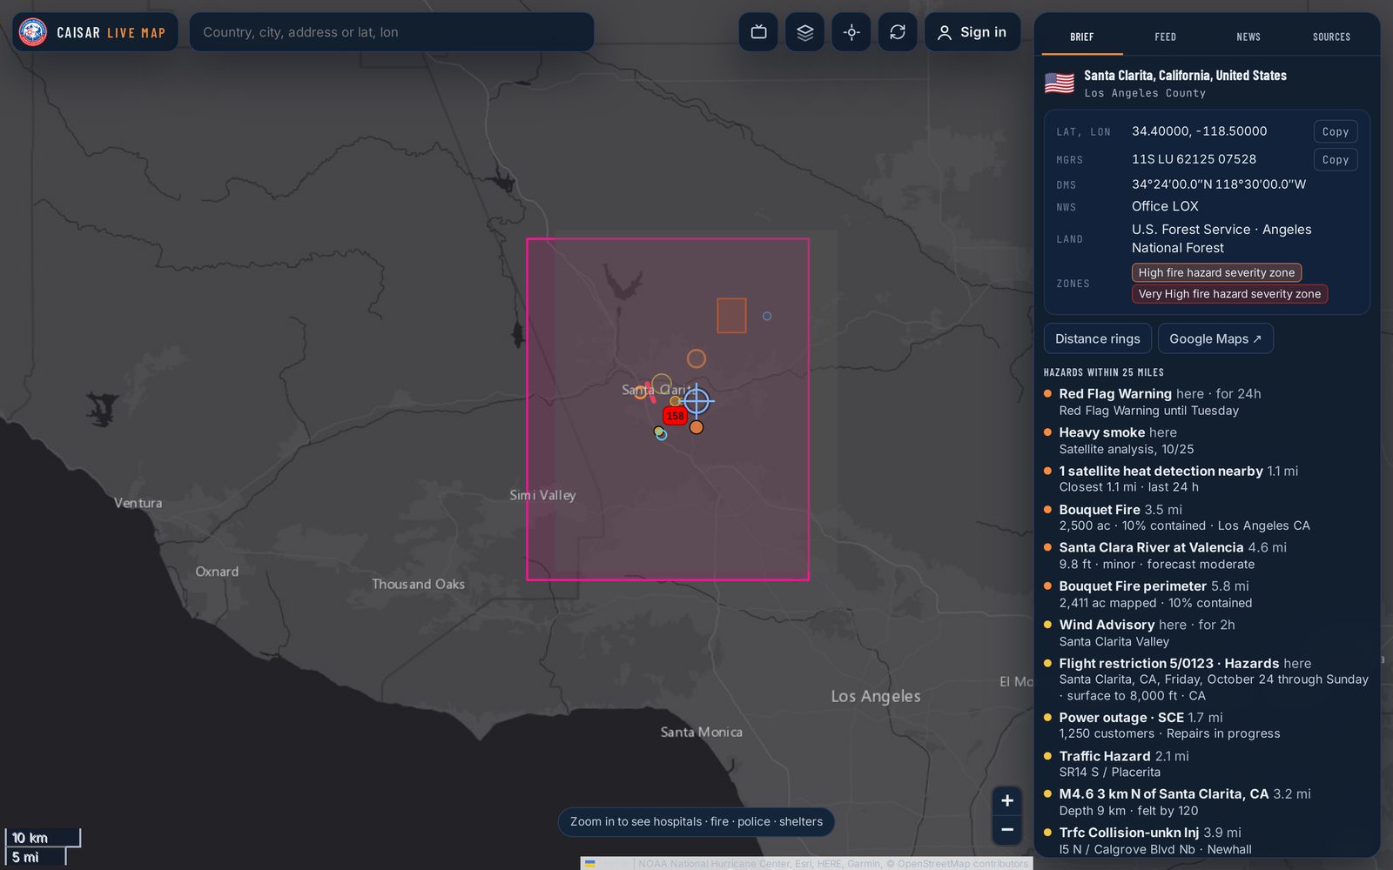Image resolution: width=1393 pixels, height=870 pixels.
Task: Select the Traffic Hazard SR14 entry
Action: point(1208,763)
